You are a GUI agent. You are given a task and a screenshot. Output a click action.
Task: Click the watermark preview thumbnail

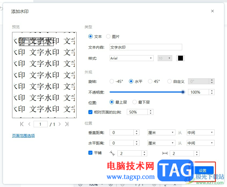[x=44, y=75]
